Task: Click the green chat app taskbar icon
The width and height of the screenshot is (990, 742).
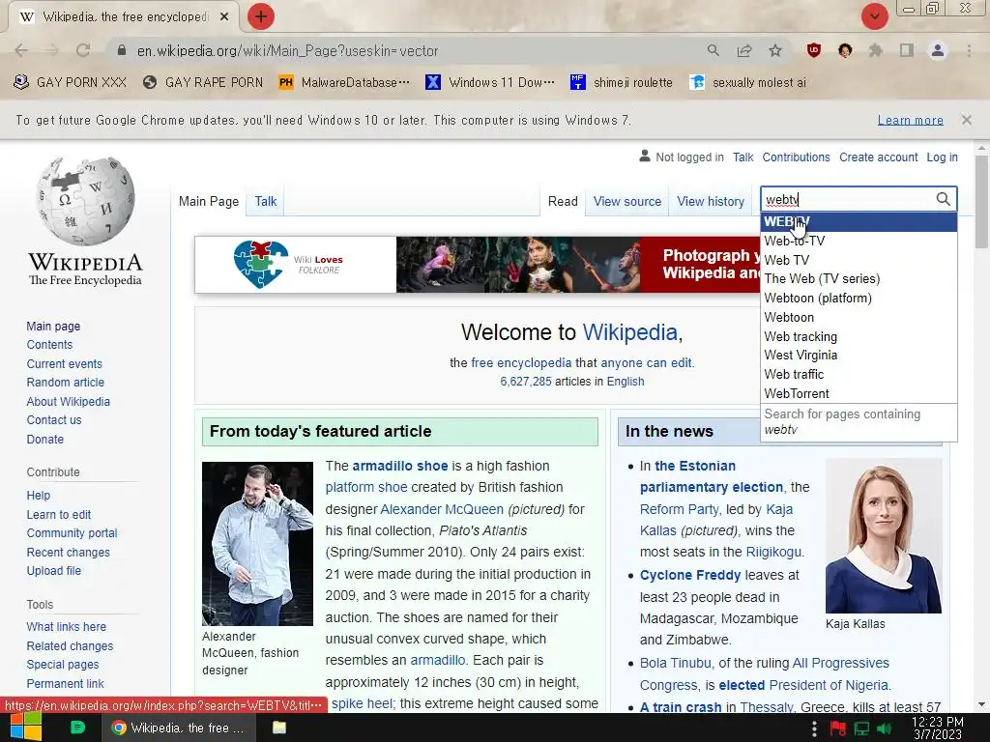Action: [77, 728]
